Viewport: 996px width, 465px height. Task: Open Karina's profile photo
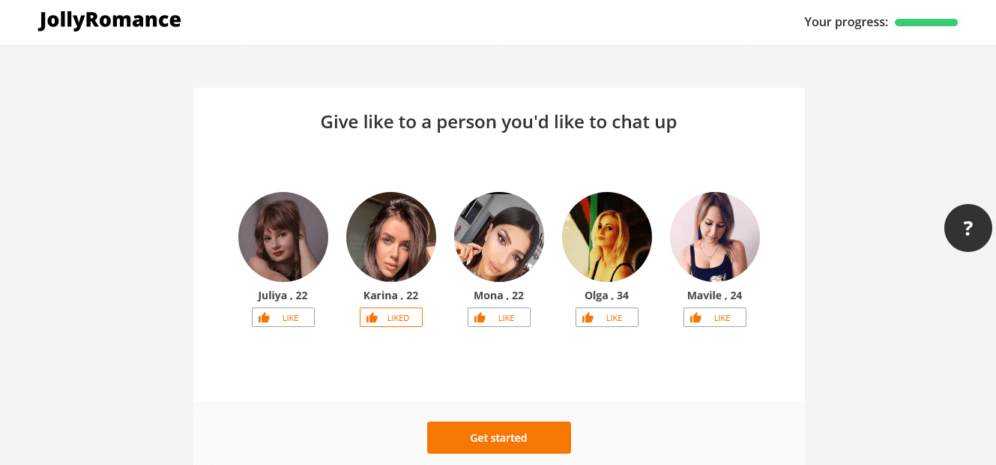pos(391,237)
